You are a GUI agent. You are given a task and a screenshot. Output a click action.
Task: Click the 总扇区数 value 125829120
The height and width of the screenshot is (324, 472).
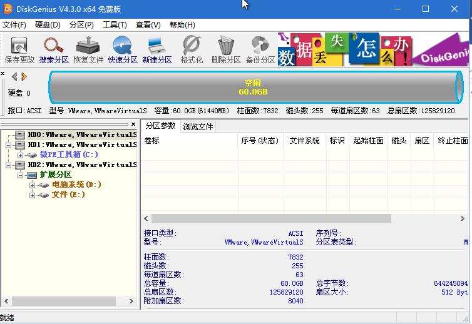[x=286, y=292]
